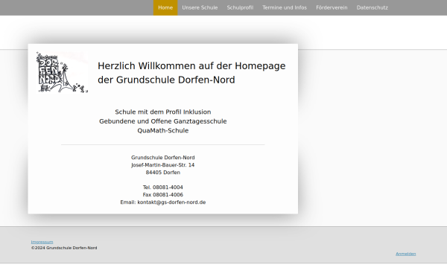The image size is (447, 279).
Task: Click the Anmelden login link
Action: pyautogui.click(x=406, y=254)
